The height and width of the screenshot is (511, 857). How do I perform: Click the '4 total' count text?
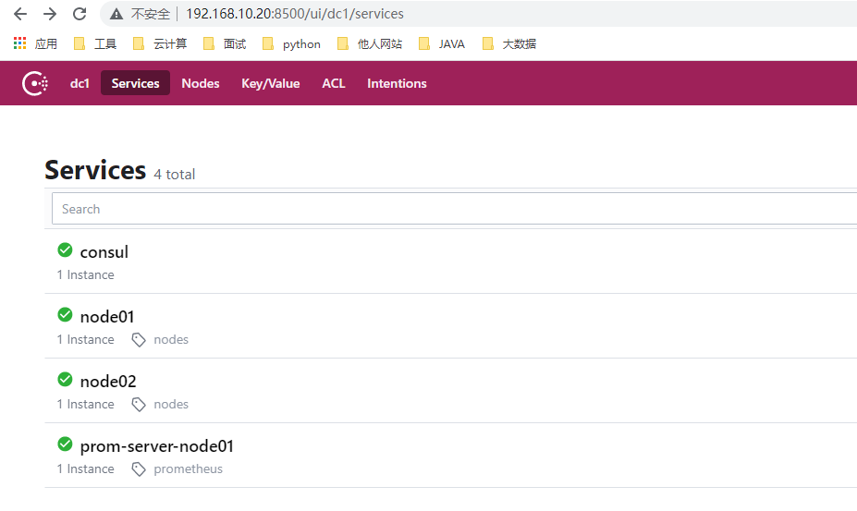coord(175,175)
